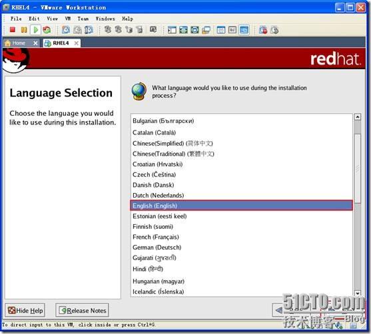Click the Release Notes button
The height and width of the screenshot is (334, 371).
82,310
